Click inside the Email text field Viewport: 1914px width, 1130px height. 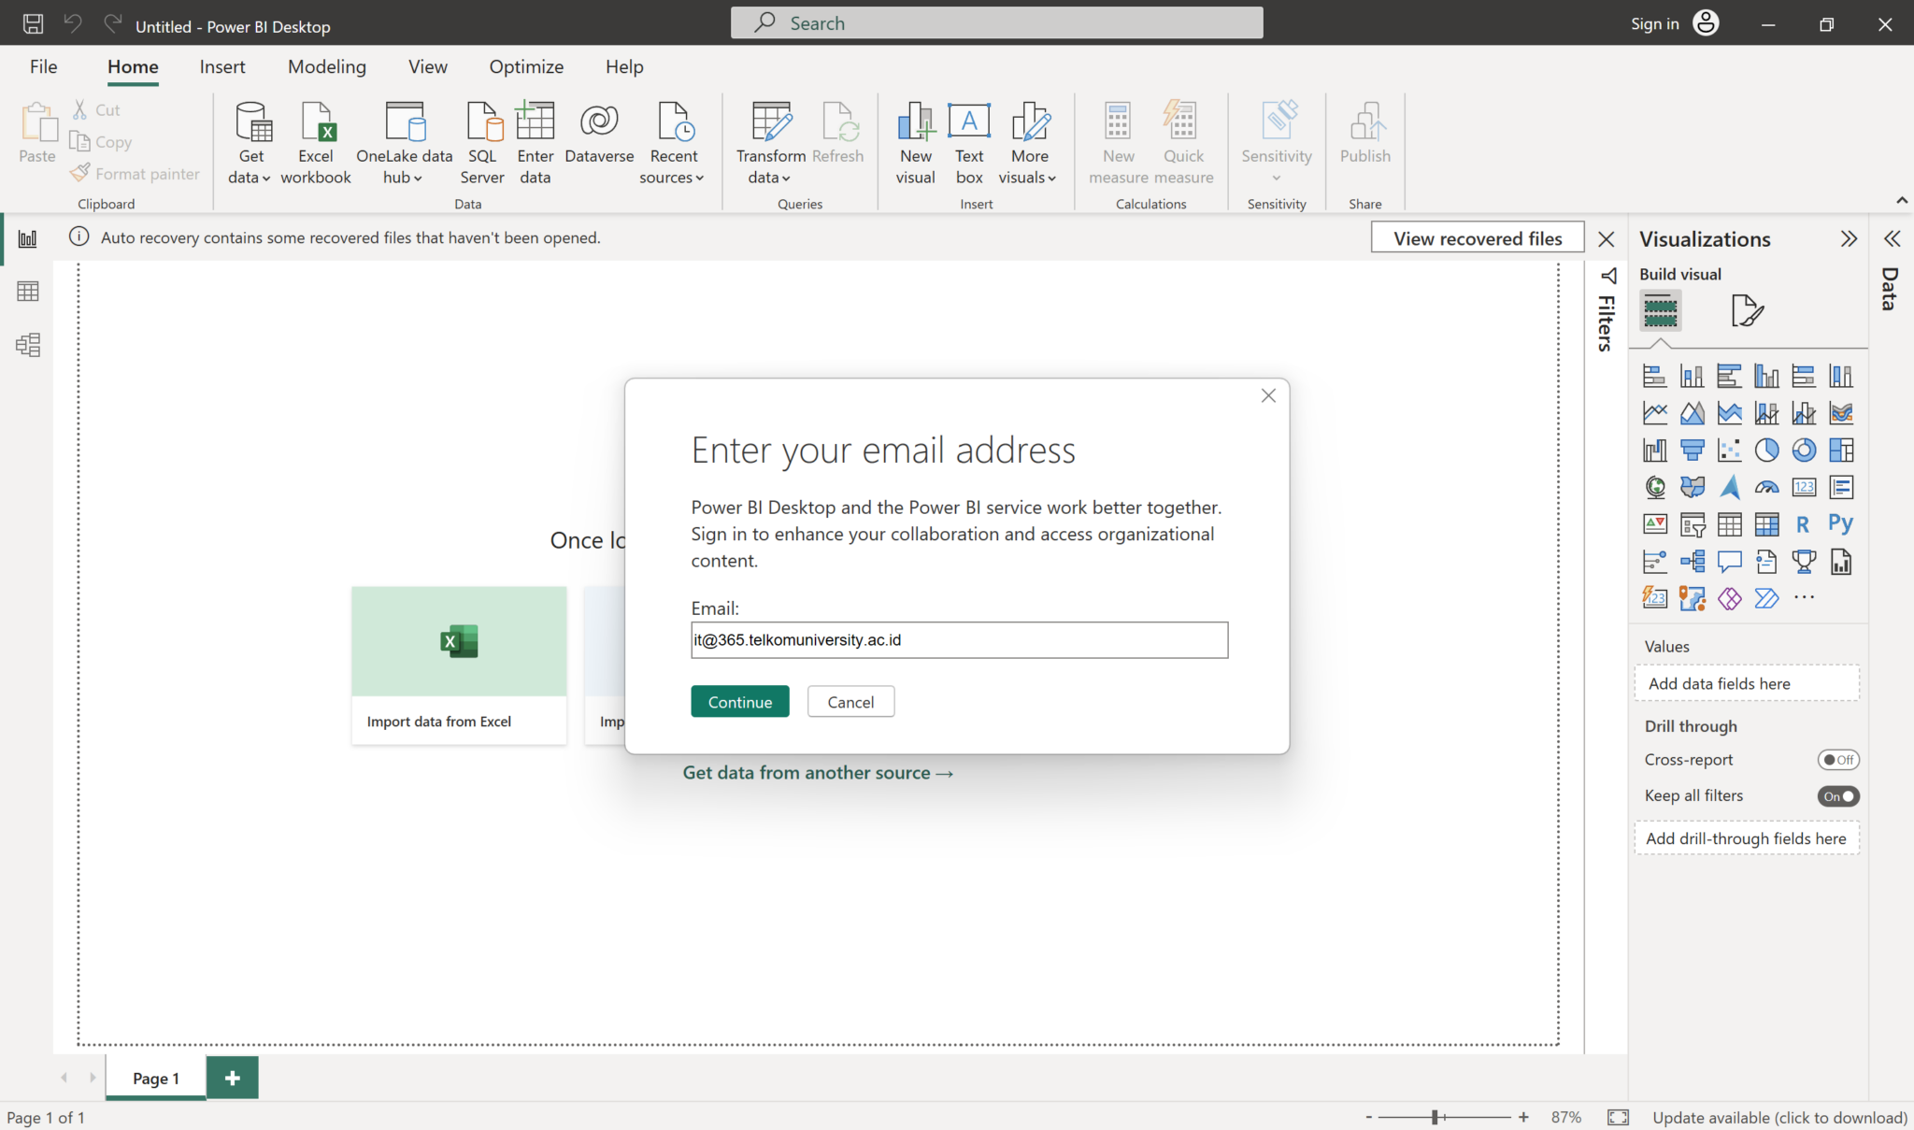[959, 639]
